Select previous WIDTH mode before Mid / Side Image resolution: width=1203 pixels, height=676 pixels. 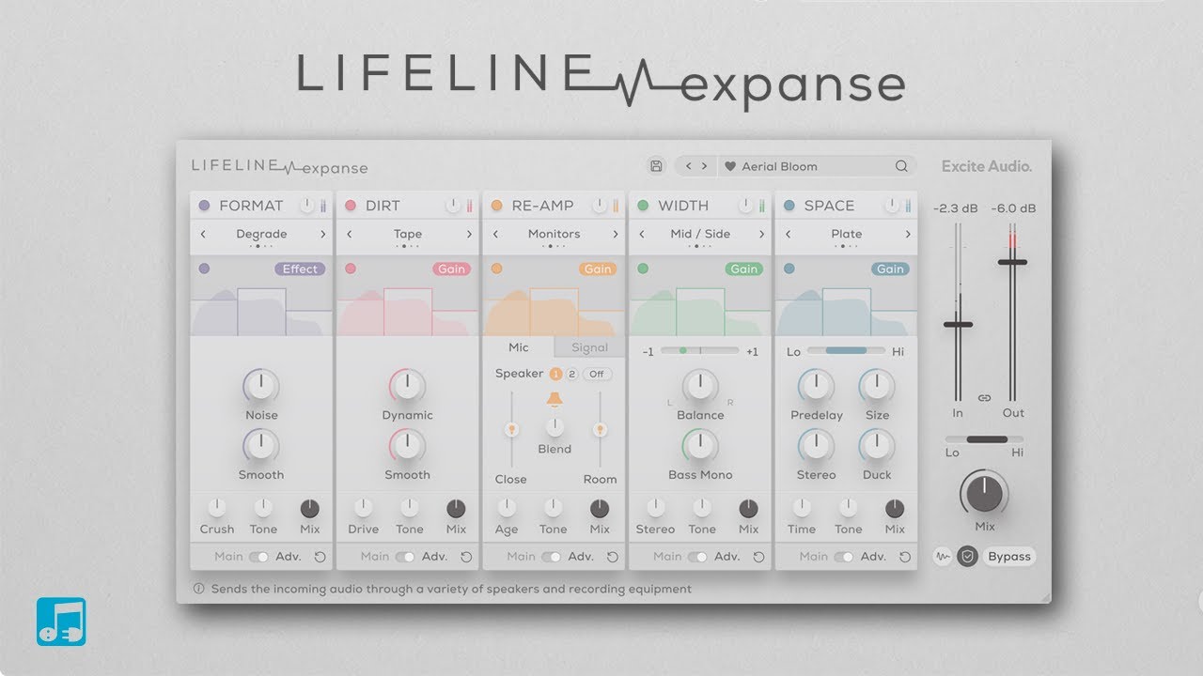tap(642, 234)
